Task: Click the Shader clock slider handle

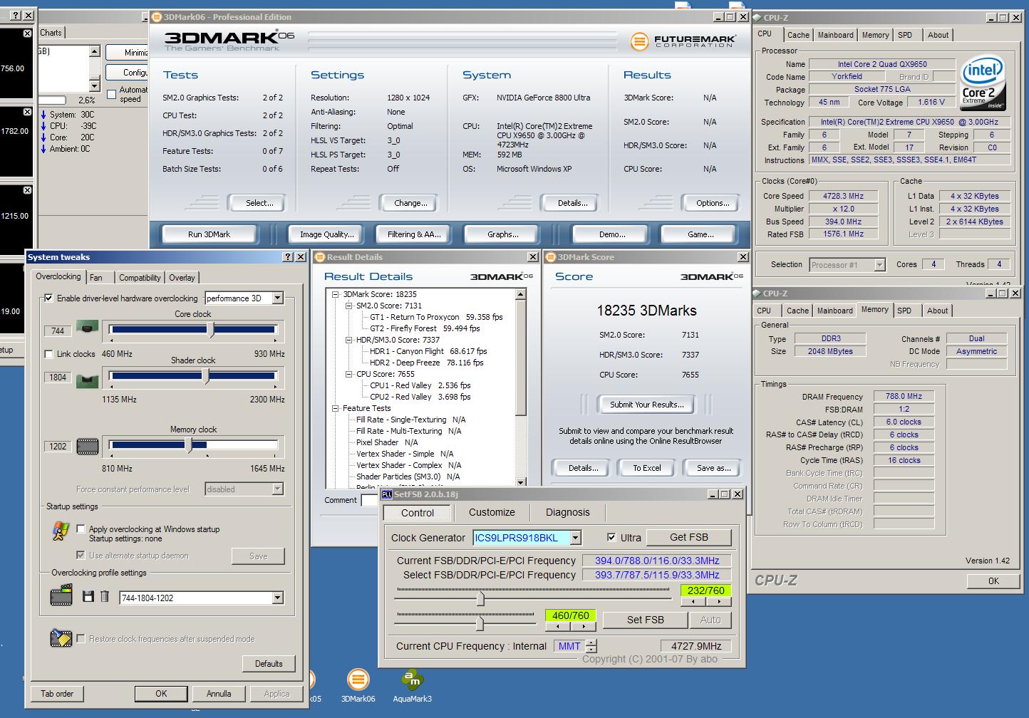Action: (x=206, y=376)
